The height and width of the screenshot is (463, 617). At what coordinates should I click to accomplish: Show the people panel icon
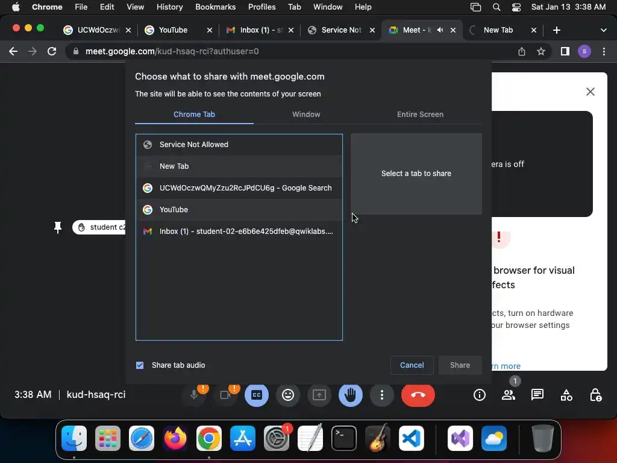pos(509,394)
